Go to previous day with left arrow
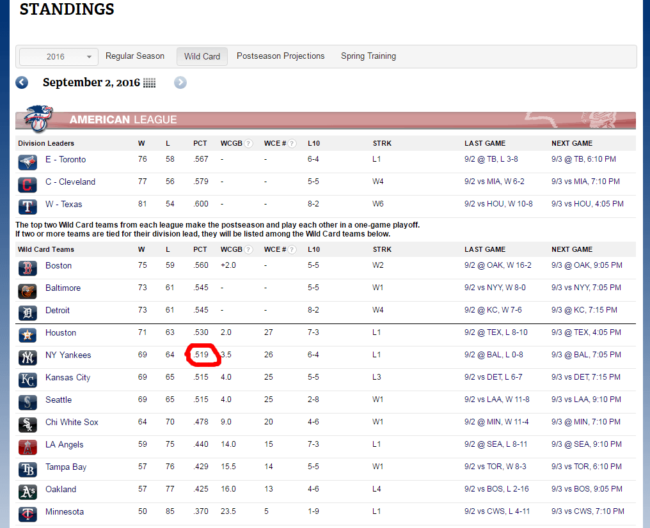The height and width of the screenshot is (528, 650). 22,82
